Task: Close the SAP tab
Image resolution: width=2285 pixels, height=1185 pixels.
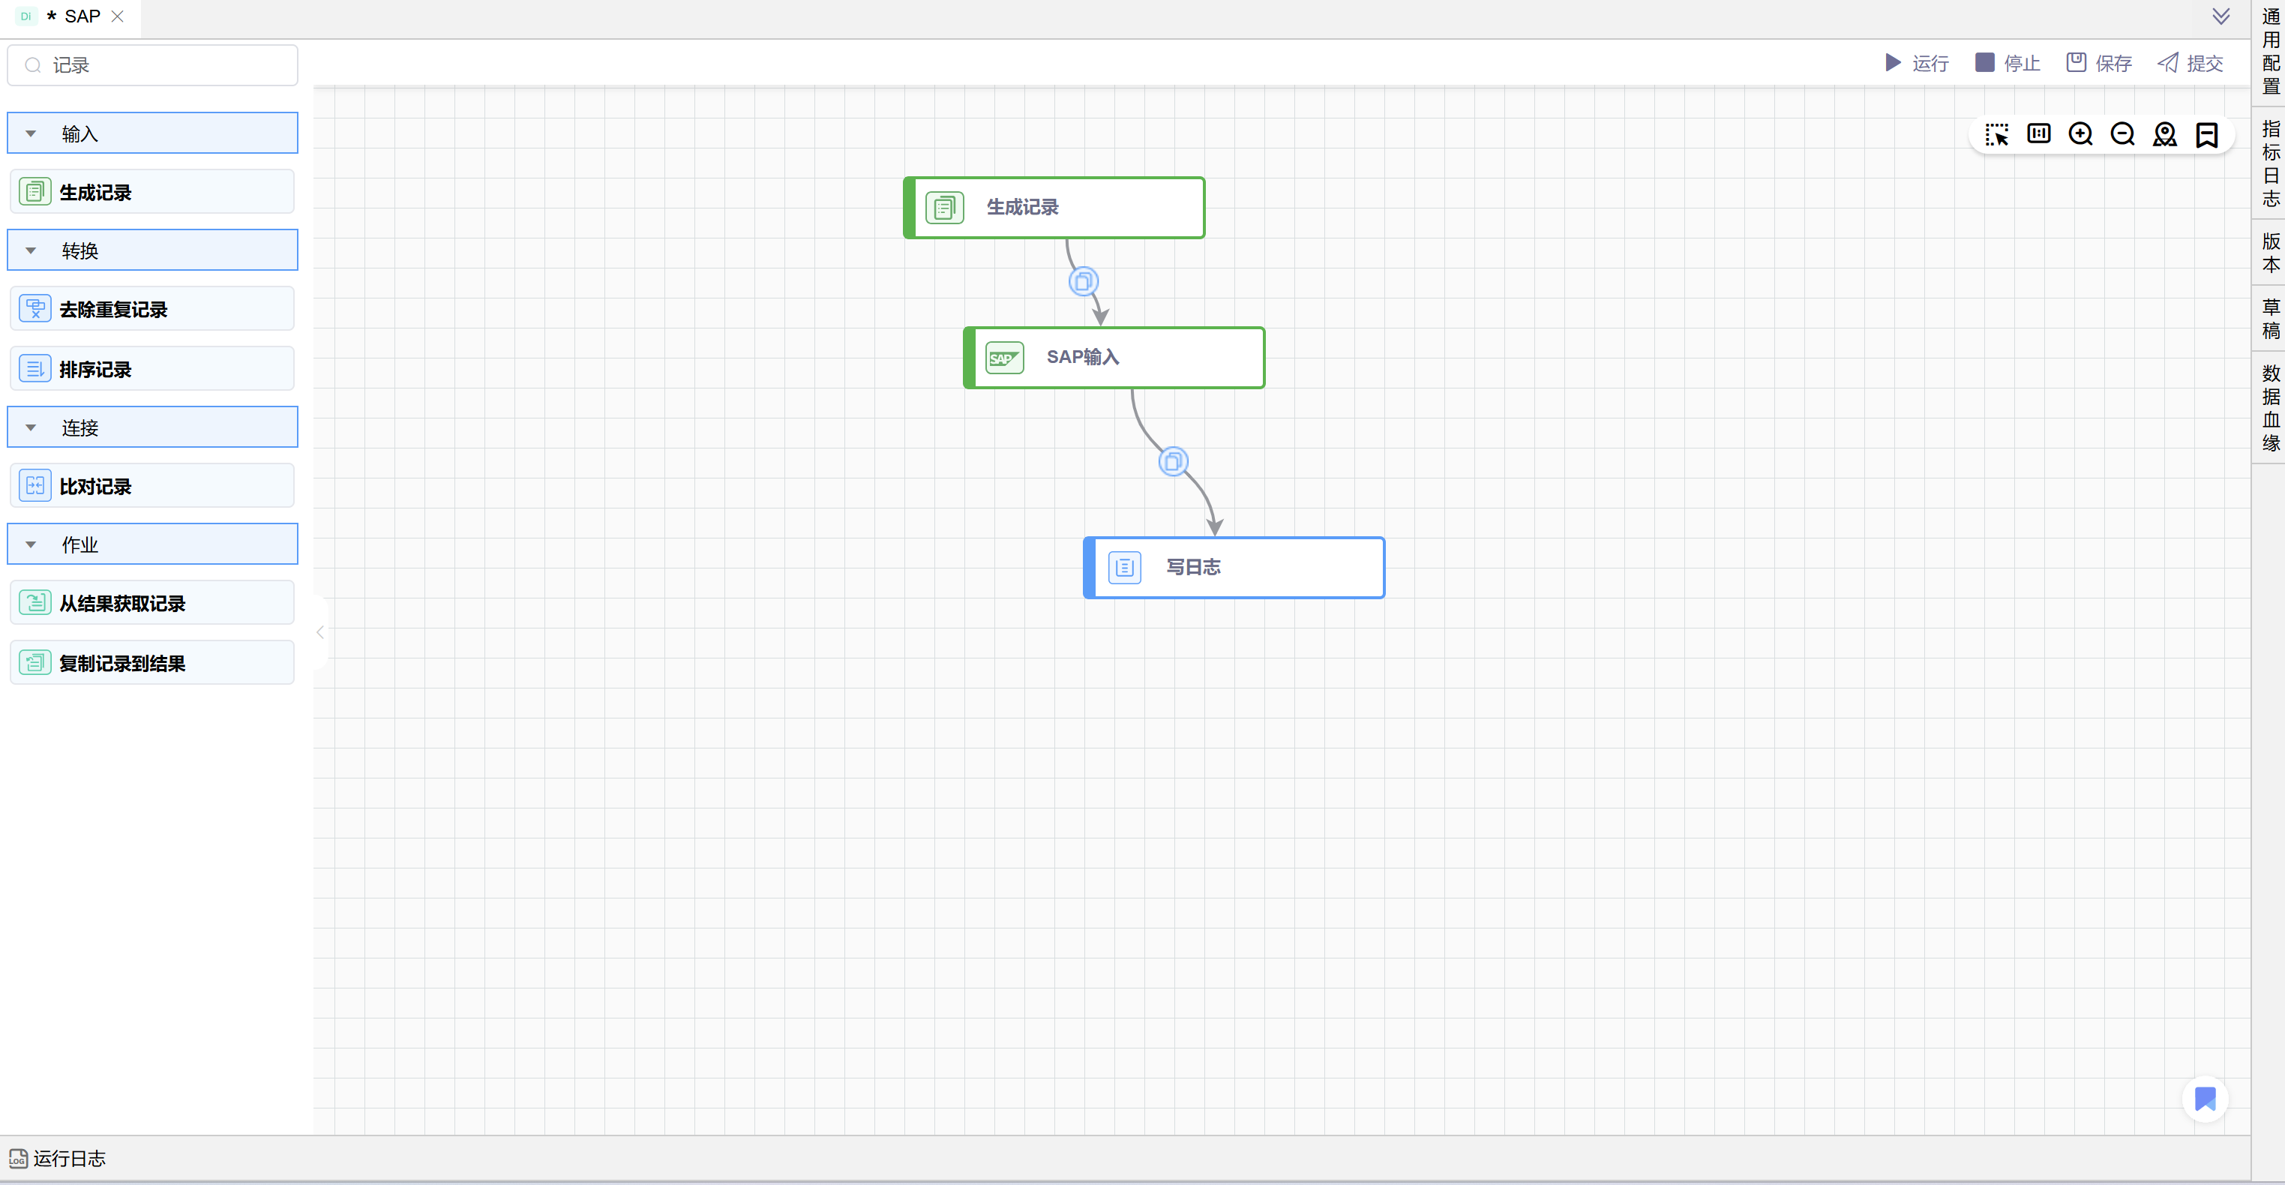Action: coord(117,16)
